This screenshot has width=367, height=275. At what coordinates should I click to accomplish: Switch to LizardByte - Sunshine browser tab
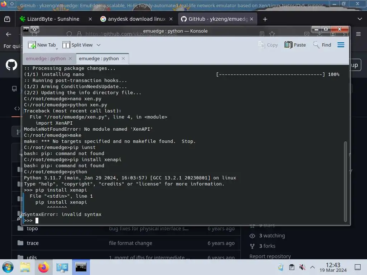coord(53,19)
